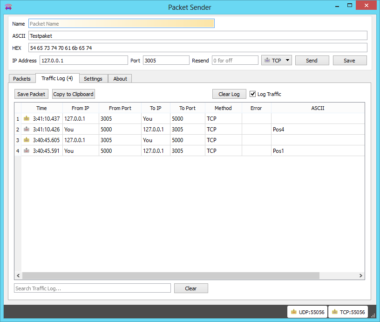This screenshot has height=322, width=380.
Task: Click the Error column header
Action: point(256,108)
